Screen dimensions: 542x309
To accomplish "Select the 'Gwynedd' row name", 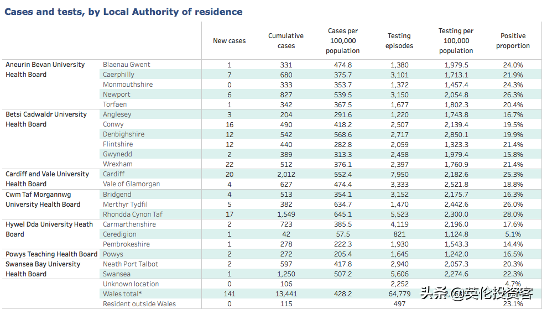I will point(117,154).
